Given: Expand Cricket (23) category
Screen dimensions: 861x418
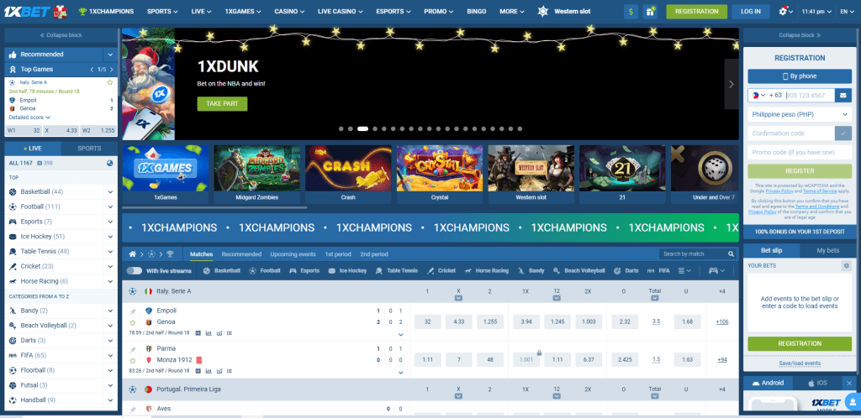Looking at the screenshot, I should click(110, 266).
